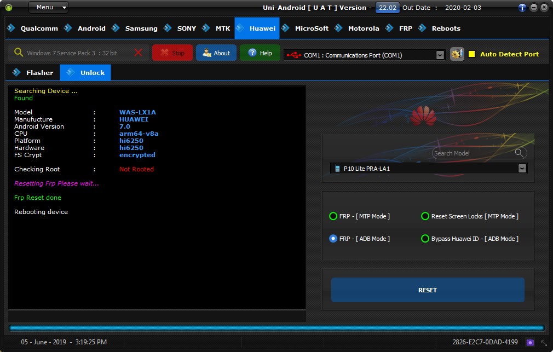Click the RESET button
The image size is (553, 352).
[x=428, y=290]
